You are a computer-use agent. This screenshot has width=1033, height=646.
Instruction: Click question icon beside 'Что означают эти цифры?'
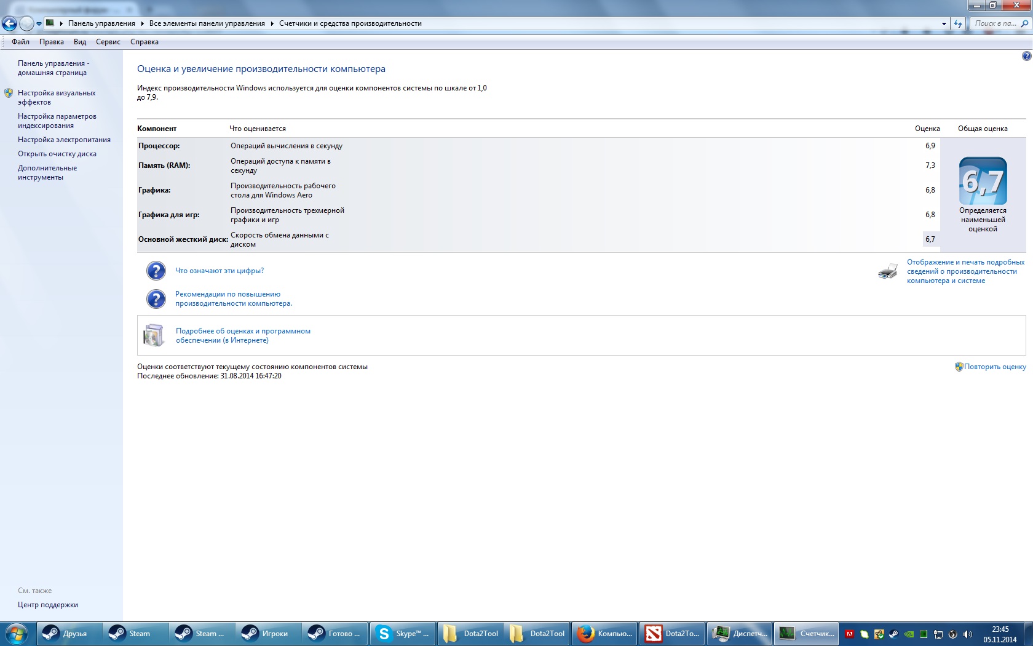click(156, 271)
